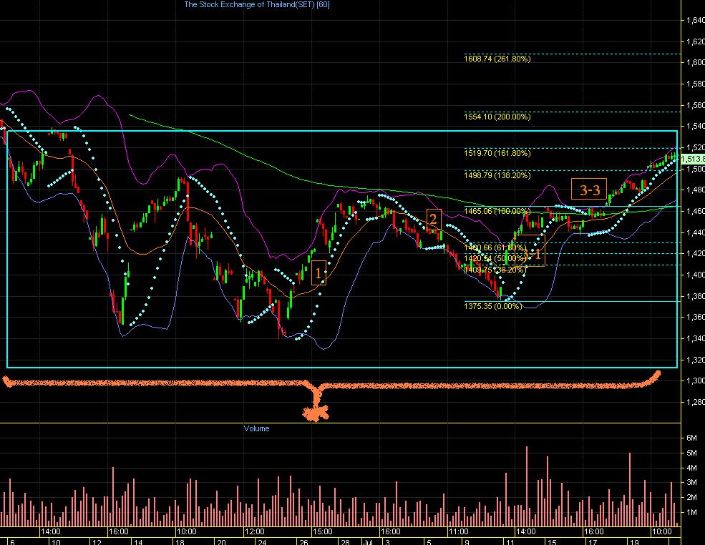The image size is (705, 545).
Task: Click the 1519.70 (161.80%) Fibonacci label
Action: [x=497, y=153]
